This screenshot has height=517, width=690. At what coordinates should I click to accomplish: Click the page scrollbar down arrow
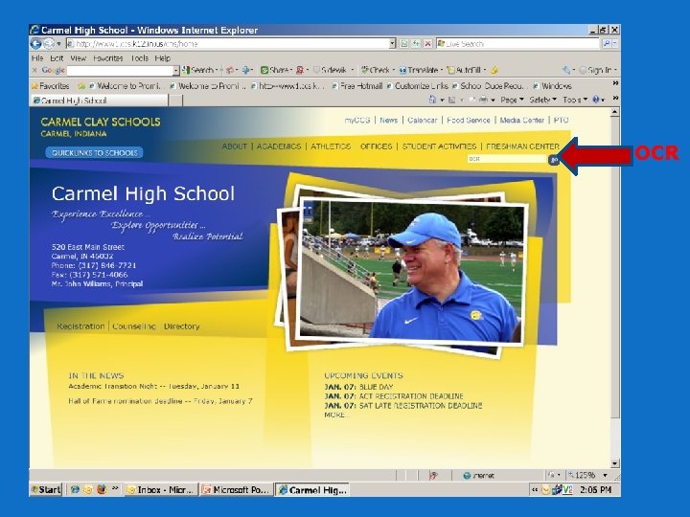(x=614, y=463)
